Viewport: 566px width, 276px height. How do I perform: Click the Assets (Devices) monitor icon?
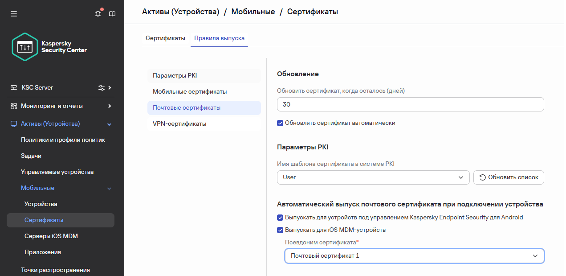(14, 124)
